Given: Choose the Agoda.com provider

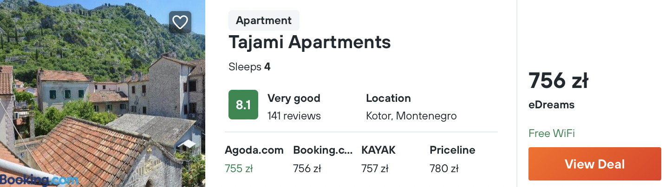Looking at the screenshot, I should 254,150.
